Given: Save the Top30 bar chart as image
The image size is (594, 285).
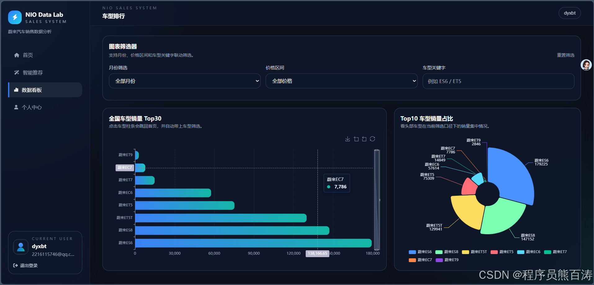Looking at the screenshot, I should (348, 139).
